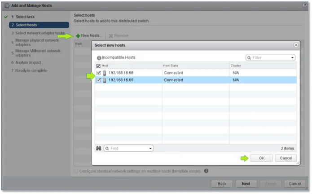Screen dimensions: 312x194
Task: Click the Finish wizard button
Action: click(x=270, y=184)
